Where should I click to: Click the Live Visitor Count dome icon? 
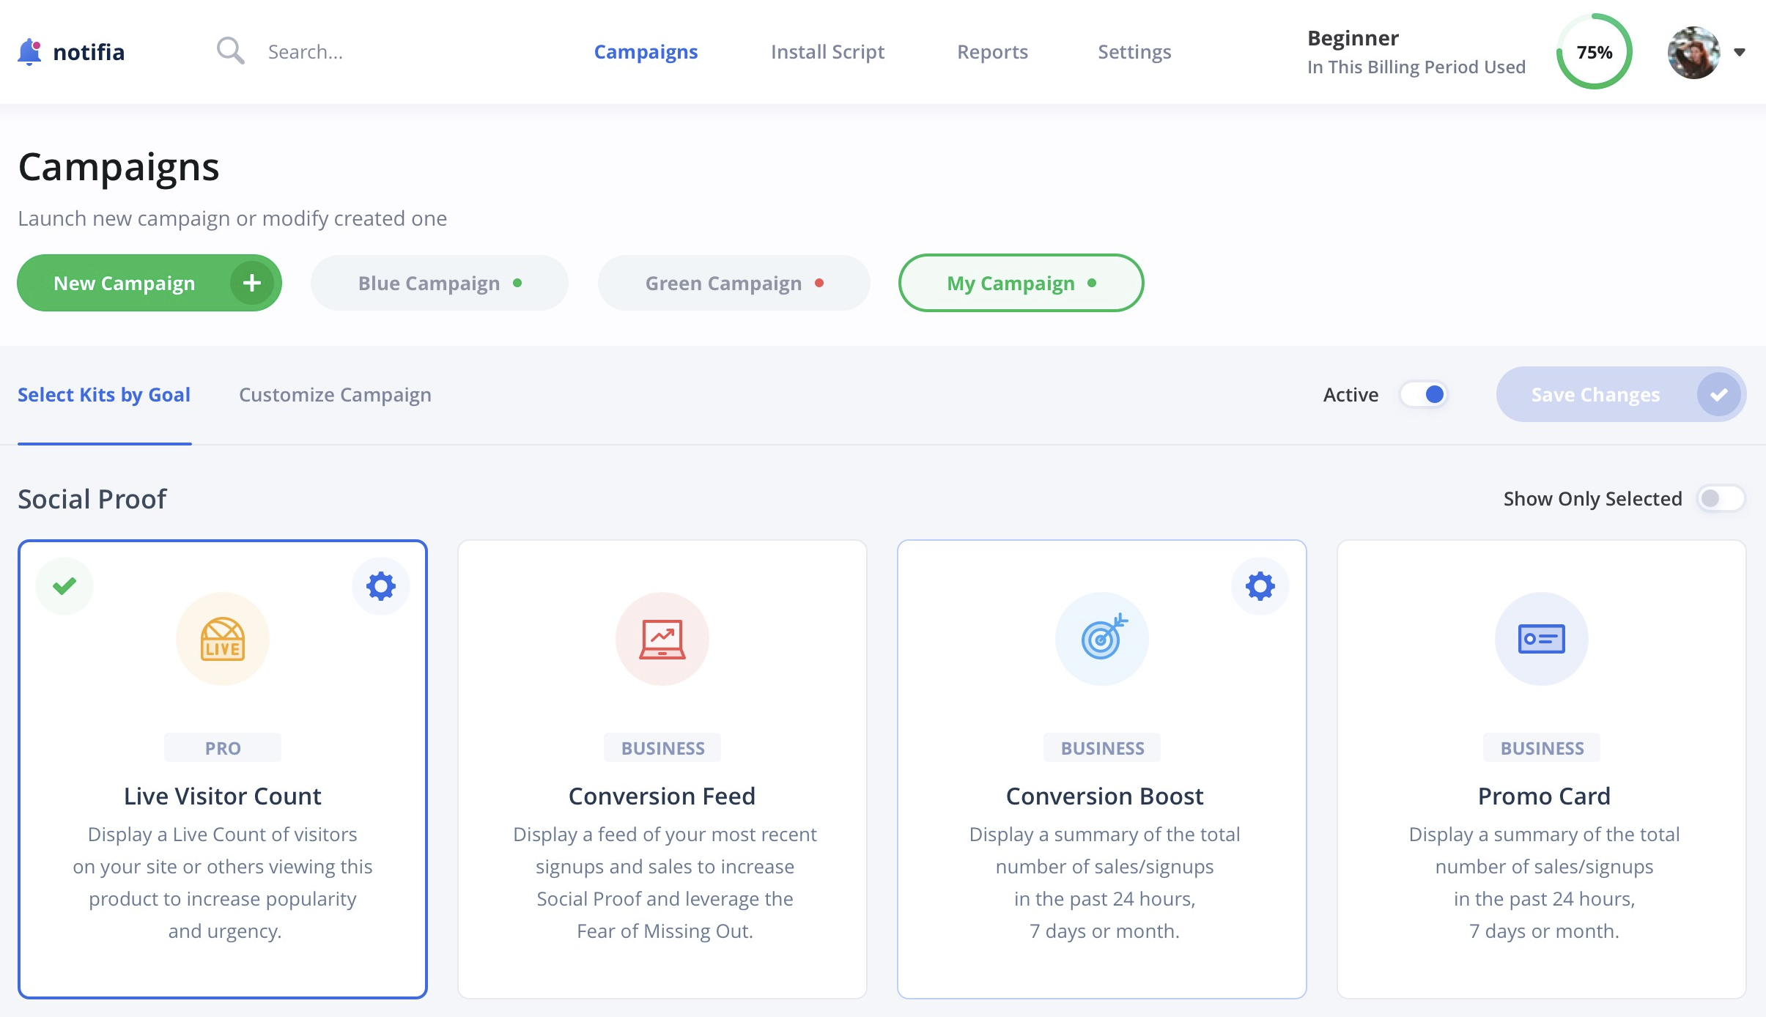coord(223,639)
